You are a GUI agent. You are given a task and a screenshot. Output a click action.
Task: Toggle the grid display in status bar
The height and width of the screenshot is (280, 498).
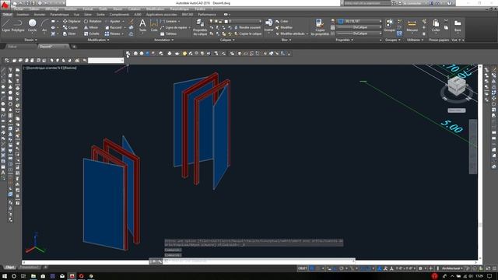coord(312,268)
